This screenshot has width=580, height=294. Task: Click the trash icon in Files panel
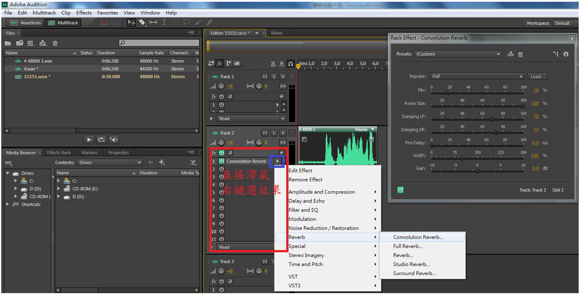[x=55, y=43]
